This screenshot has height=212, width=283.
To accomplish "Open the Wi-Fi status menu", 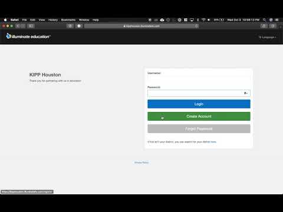I will (x=203, y=20).
